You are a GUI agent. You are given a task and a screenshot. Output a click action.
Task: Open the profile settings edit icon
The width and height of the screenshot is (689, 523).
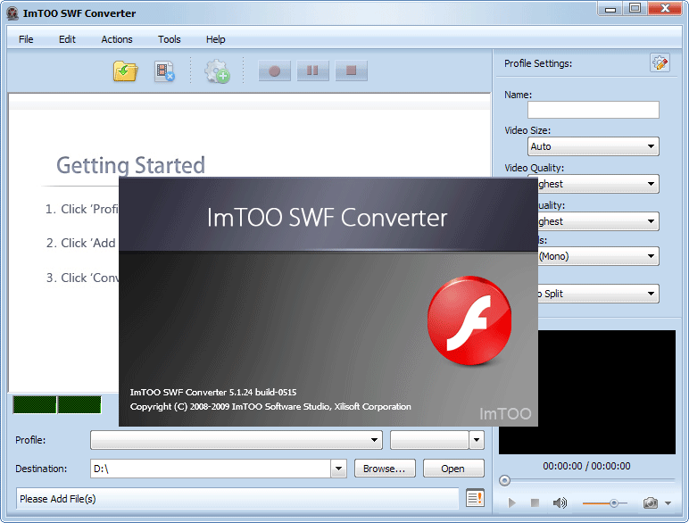(660, 62)
